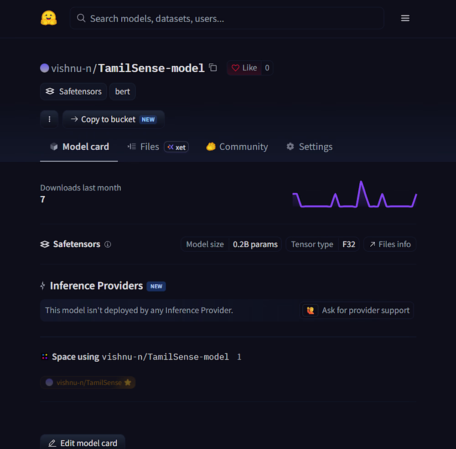Image resolution: width=456 pixels, height=449 pixels.
Task: Open the hamburger navigation menu
Action: coord(405,18)
